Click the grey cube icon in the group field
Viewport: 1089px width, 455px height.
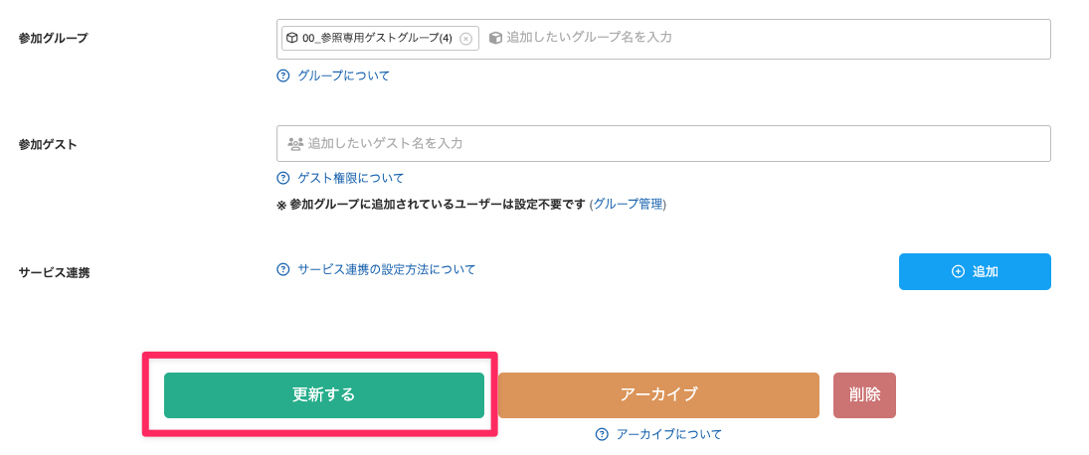(x=495, y=38)
